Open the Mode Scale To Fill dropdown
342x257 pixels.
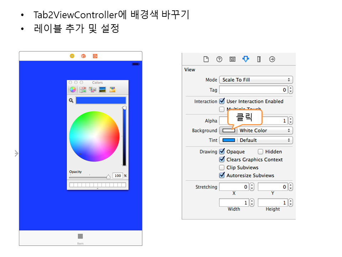(x=256, y=80)
